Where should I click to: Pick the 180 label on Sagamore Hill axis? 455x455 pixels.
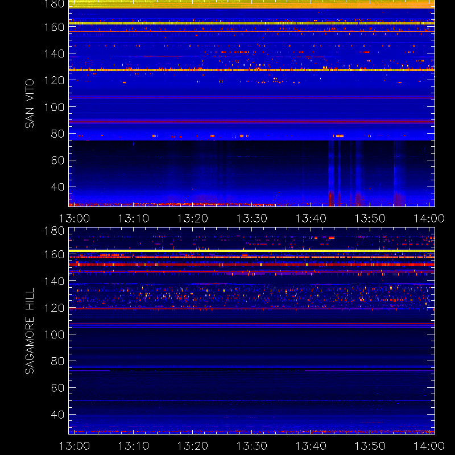click(54, 231)
